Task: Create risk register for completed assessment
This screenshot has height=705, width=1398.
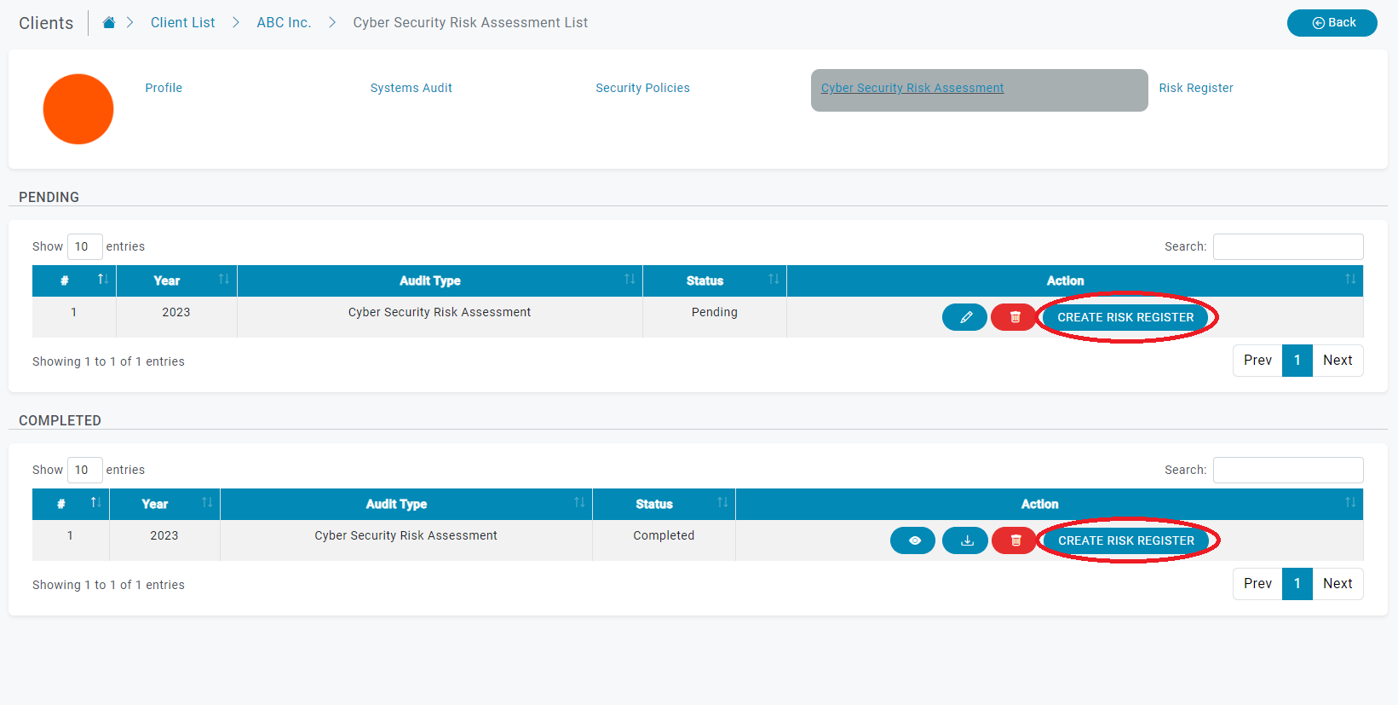Action: (1125, 540)
